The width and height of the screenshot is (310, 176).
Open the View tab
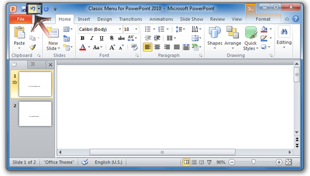237,19
